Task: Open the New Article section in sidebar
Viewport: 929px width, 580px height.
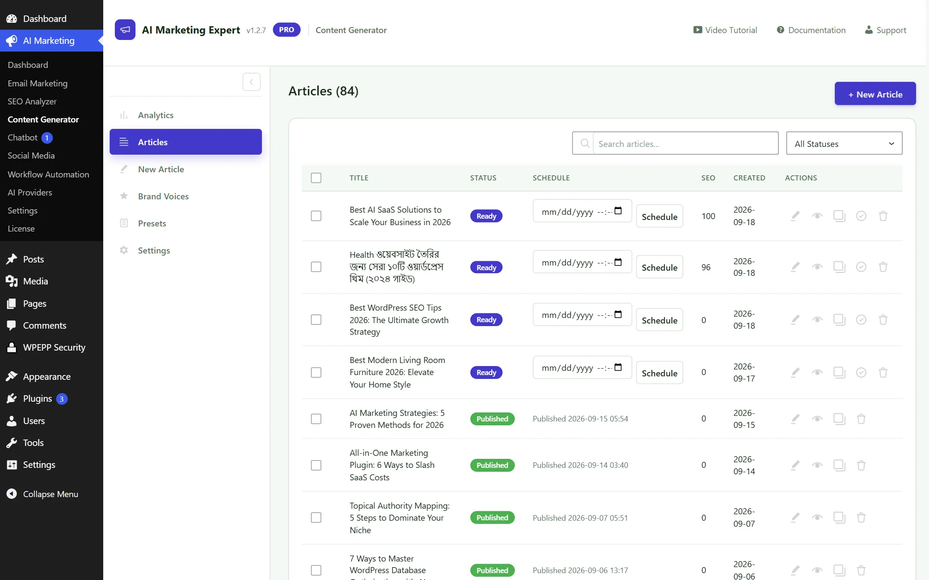Action: (186, 169)
